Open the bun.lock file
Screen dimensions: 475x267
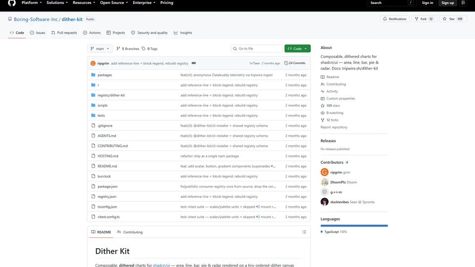point(104,176)
